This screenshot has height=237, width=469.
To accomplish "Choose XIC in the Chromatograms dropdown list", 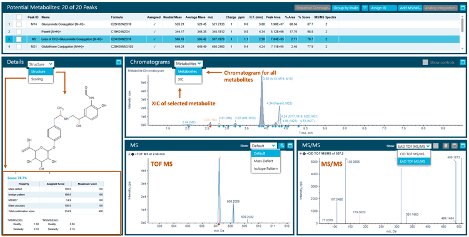I will 189,79.
